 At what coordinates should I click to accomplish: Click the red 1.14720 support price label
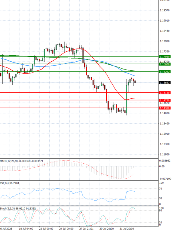165,100
